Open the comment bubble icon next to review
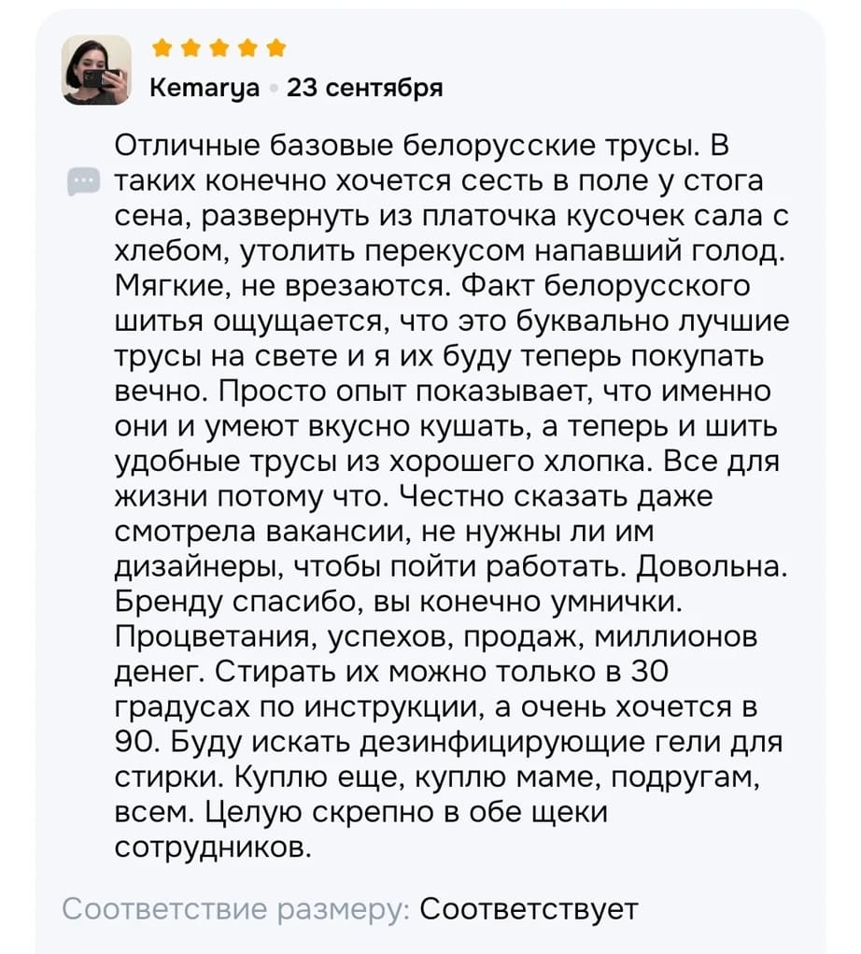Viewport: 861px width, 954px height. pyautogui.click(x=84, y=181)
